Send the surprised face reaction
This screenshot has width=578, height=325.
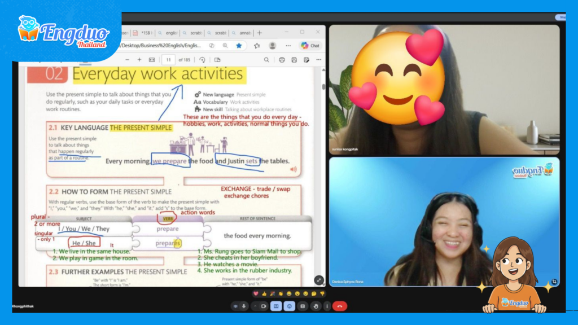coord(297,293)
